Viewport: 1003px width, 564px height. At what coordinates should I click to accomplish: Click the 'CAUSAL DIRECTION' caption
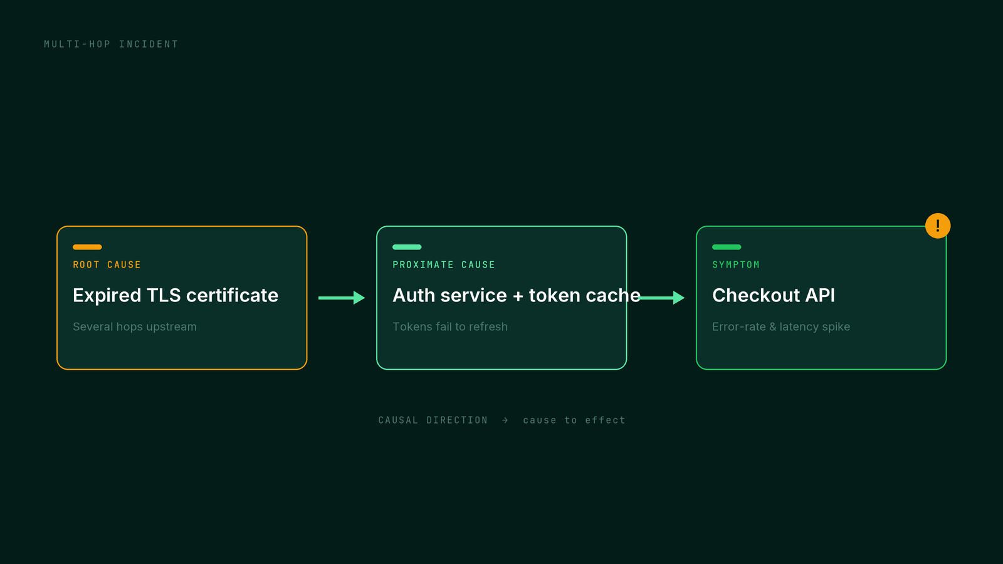tap(433, 420)
